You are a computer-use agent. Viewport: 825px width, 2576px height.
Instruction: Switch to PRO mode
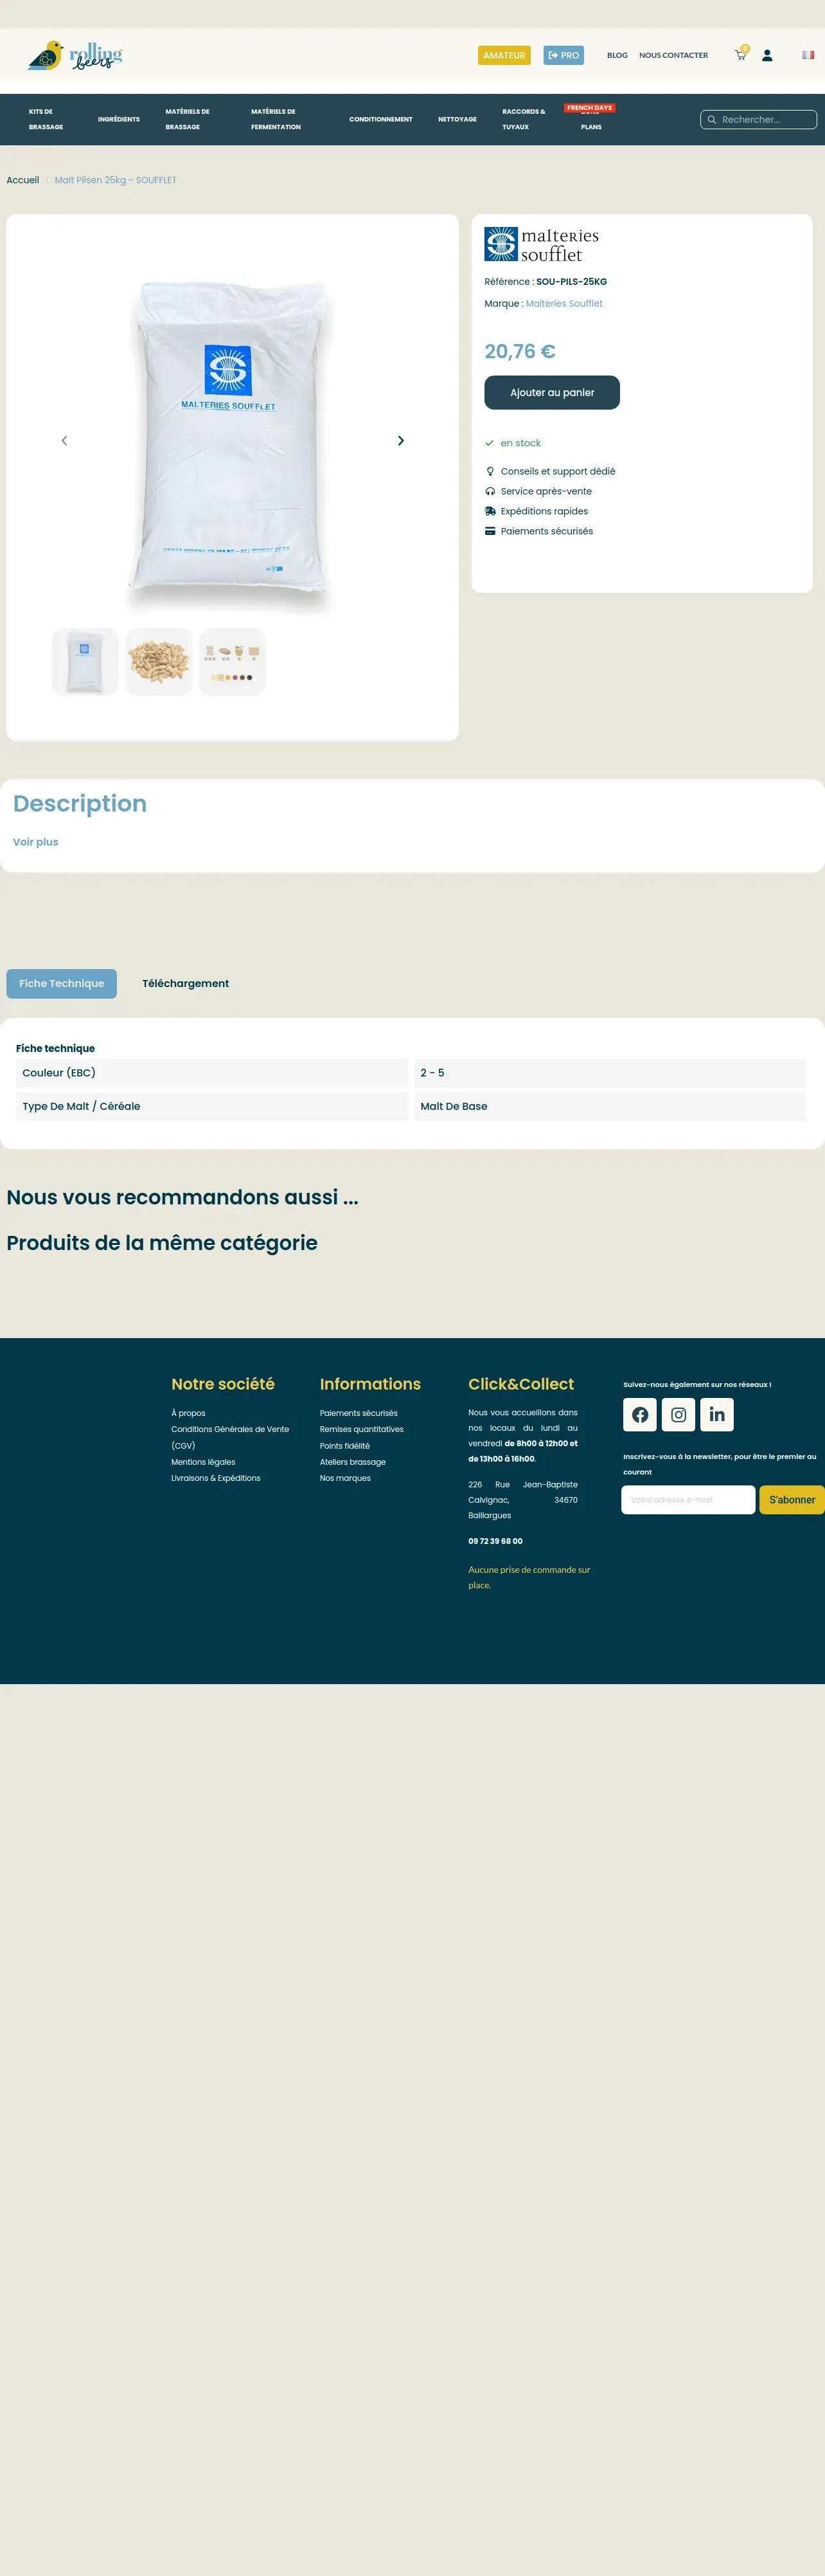point(563,55)
